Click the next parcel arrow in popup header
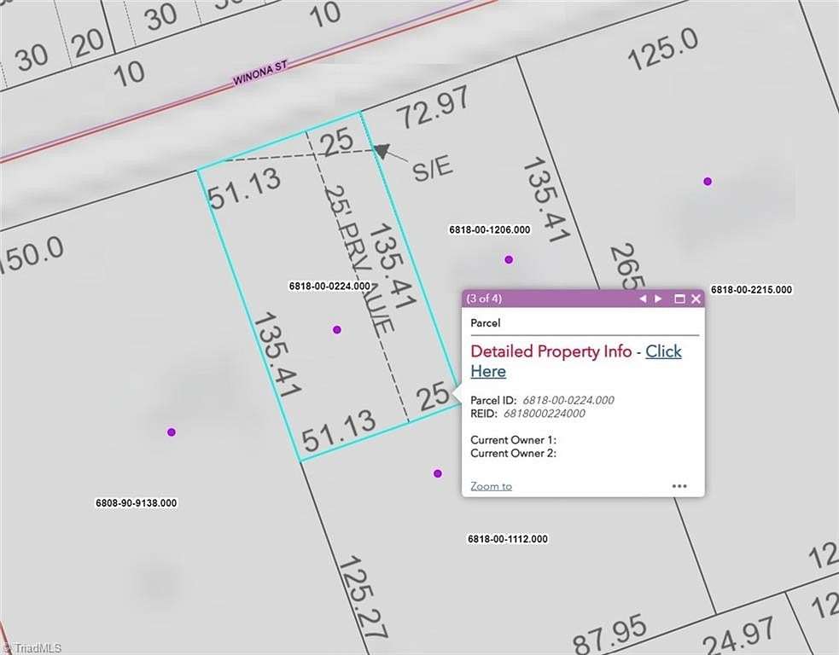The image size is (839, 655). point(658,299)
